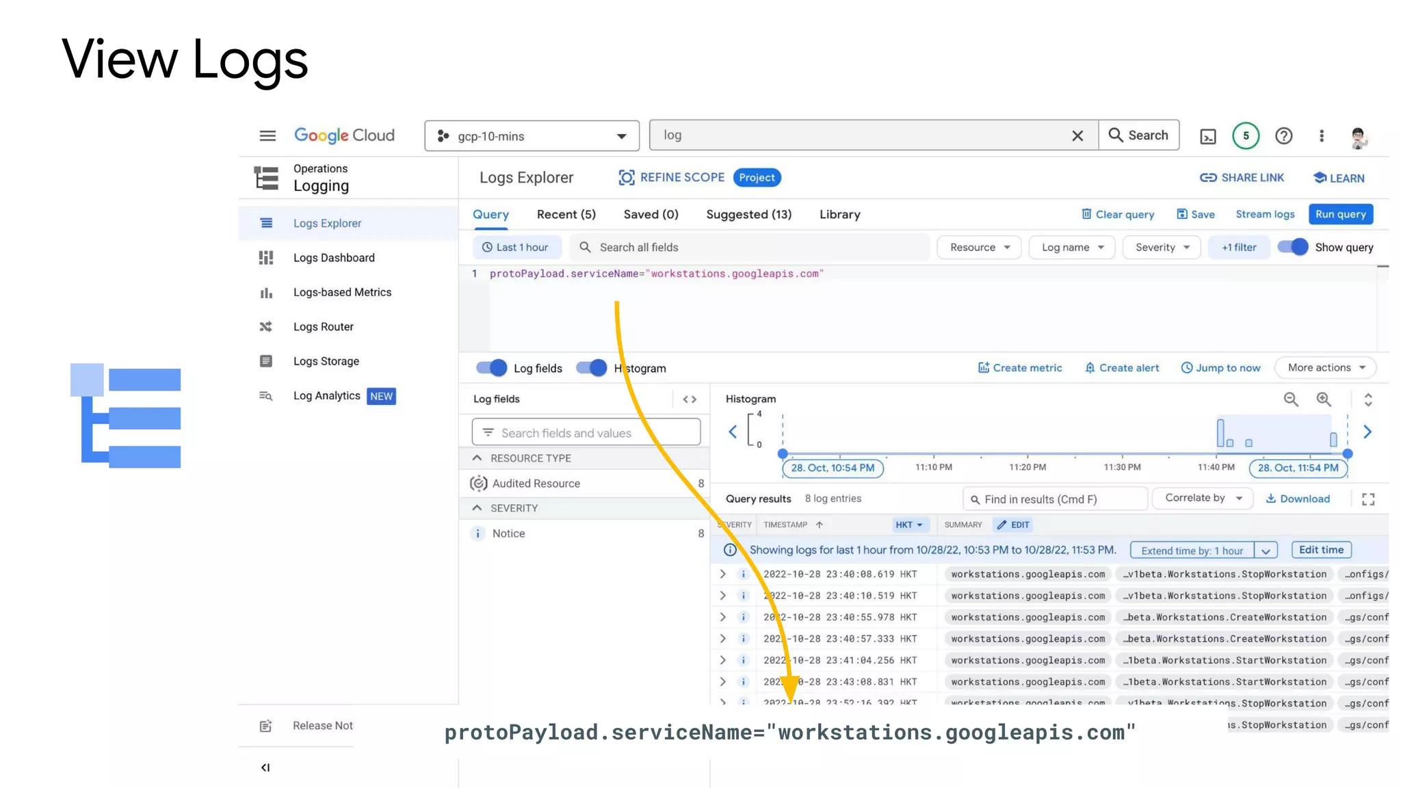1401x788 pixels.
Task: Open the More actions dropdown
Action: (x=1326, y=368)
